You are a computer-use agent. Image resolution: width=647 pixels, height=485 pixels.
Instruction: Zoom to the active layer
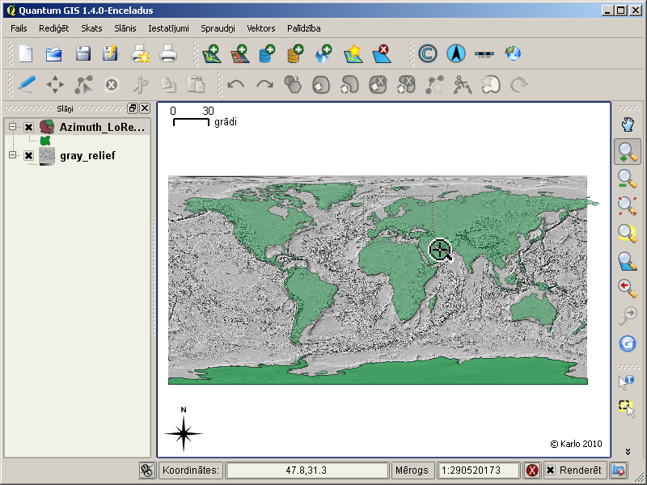(628, 261)
